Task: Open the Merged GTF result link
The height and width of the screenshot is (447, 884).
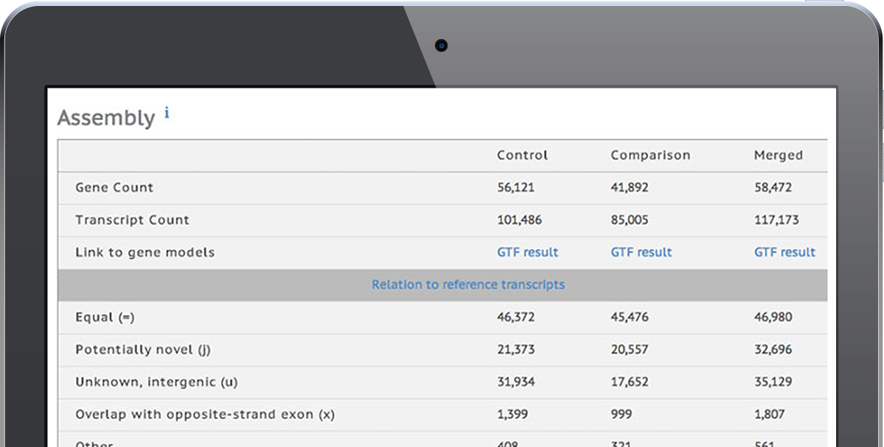Action: [784, 252]
